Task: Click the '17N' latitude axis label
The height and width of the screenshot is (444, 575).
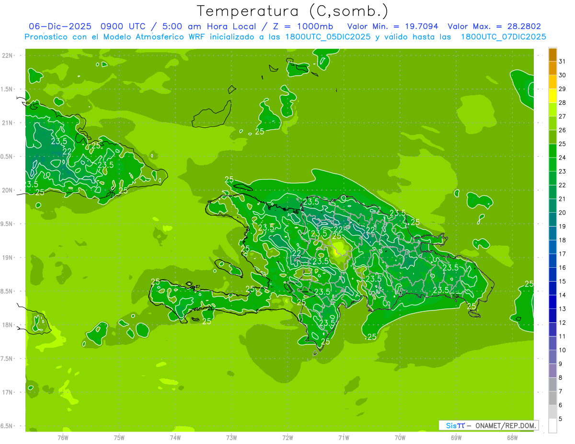Action: click(8, 392)
